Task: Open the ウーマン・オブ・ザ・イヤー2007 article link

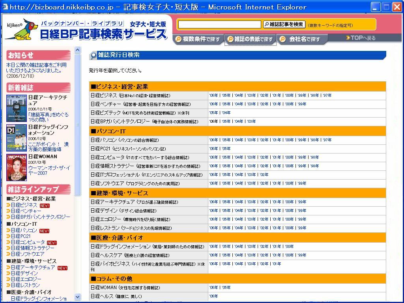Action: click(x=49, y=170)
